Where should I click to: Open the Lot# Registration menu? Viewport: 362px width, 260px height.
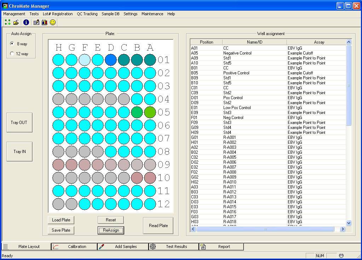click(58, 14)
